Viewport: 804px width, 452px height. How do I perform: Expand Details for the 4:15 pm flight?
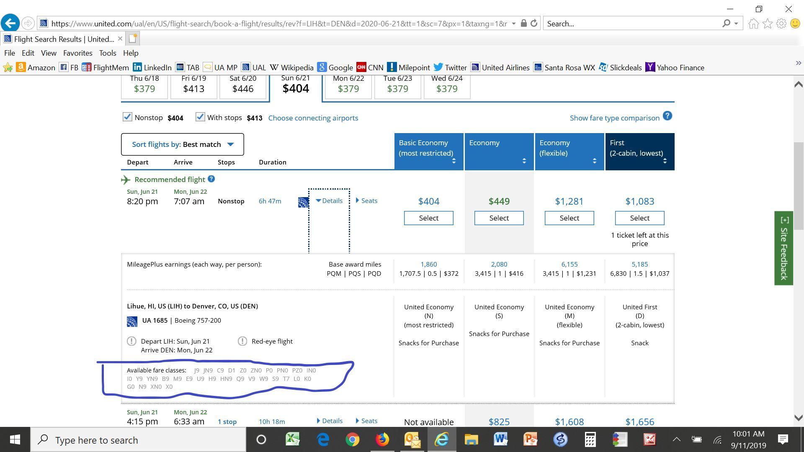(330, 421)
